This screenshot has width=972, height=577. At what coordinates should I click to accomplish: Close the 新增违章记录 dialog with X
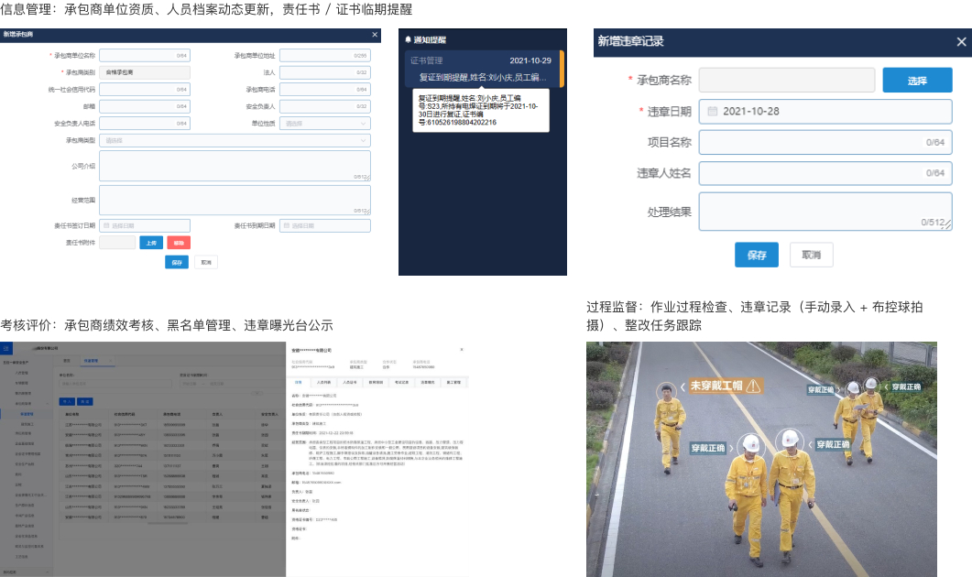[x=961, y=41]
